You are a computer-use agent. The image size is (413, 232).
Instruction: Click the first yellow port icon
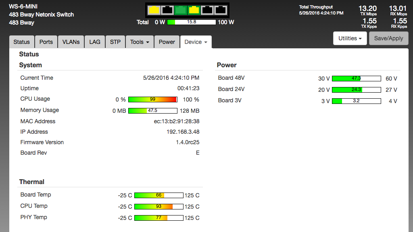tap(154, 10)
